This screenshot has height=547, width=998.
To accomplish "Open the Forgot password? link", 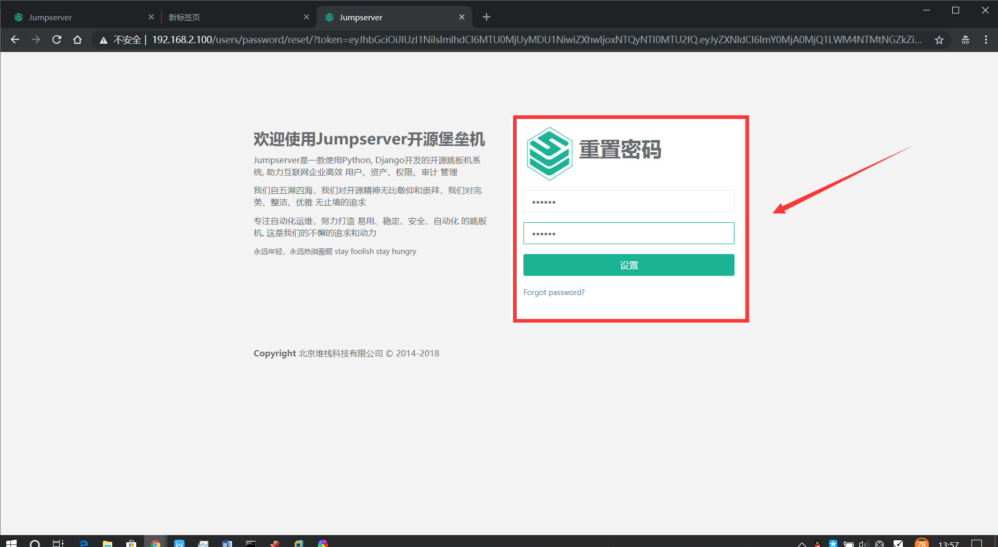I will pos(554,292).
